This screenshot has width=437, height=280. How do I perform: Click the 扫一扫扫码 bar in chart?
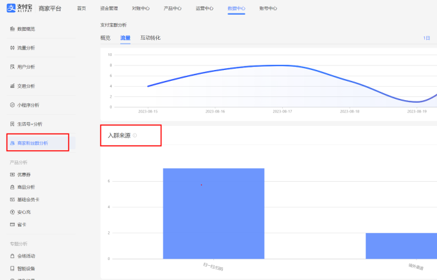click(x=213, y=213)
